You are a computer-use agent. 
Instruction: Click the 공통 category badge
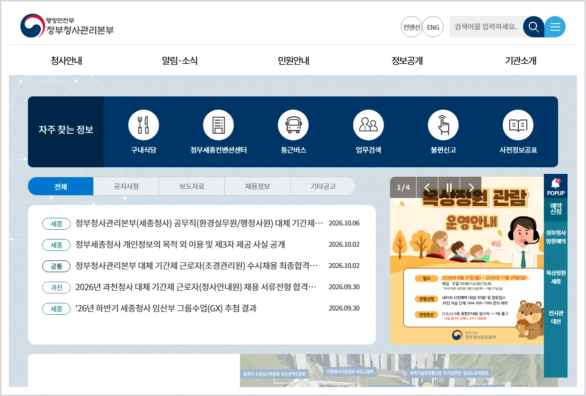pos(56,266)
